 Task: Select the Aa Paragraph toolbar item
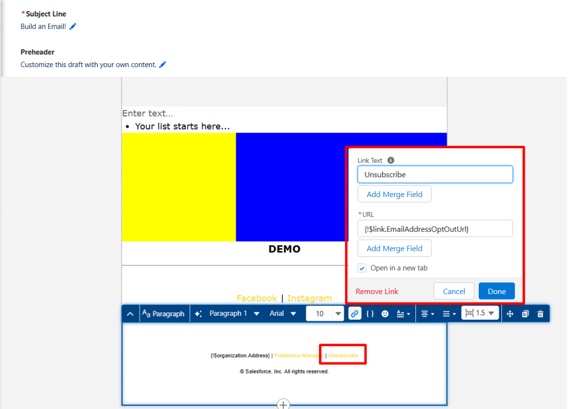pos(164,313)
